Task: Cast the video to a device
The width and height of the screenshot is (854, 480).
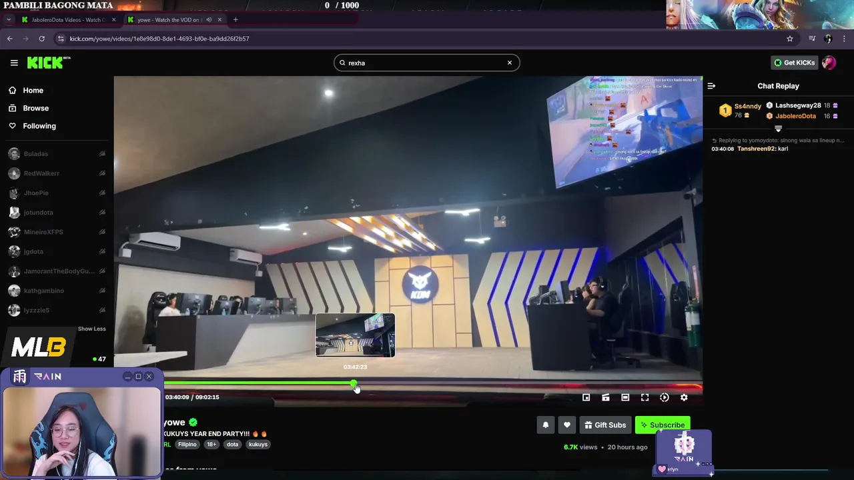Action: tap(606, 397)
